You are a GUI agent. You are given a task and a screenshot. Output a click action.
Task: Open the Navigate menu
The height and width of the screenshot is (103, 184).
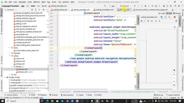[22, 2]
